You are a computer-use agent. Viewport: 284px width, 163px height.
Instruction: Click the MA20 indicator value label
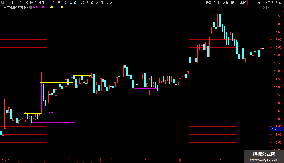click(57, 7)
